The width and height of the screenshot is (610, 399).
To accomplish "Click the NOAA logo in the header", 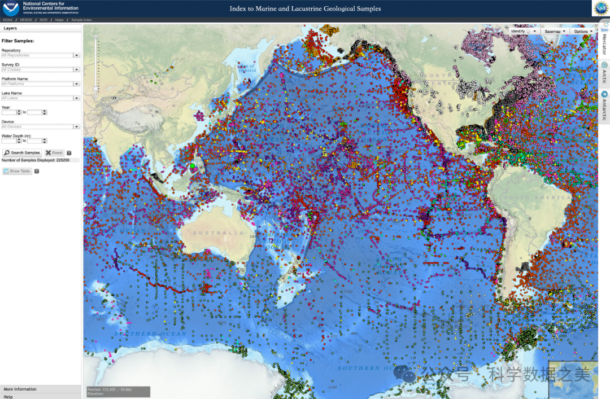I will point(11,8).
